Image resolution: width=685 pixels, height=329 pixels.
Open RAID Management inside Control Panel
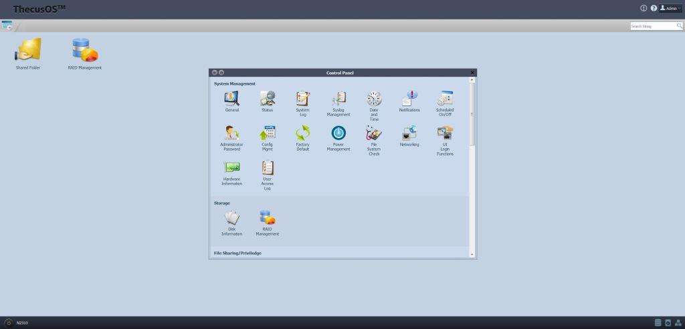click(268, 223)
